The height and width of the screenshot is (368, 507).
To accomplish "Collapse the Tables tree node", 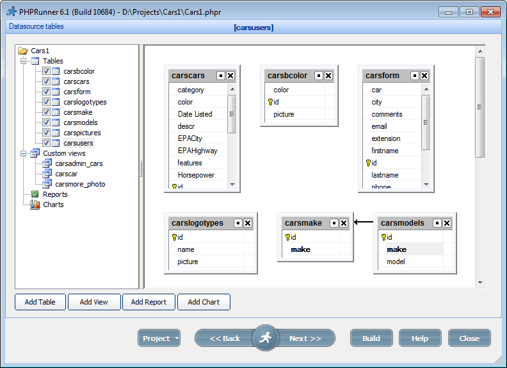I will (23, 61).
